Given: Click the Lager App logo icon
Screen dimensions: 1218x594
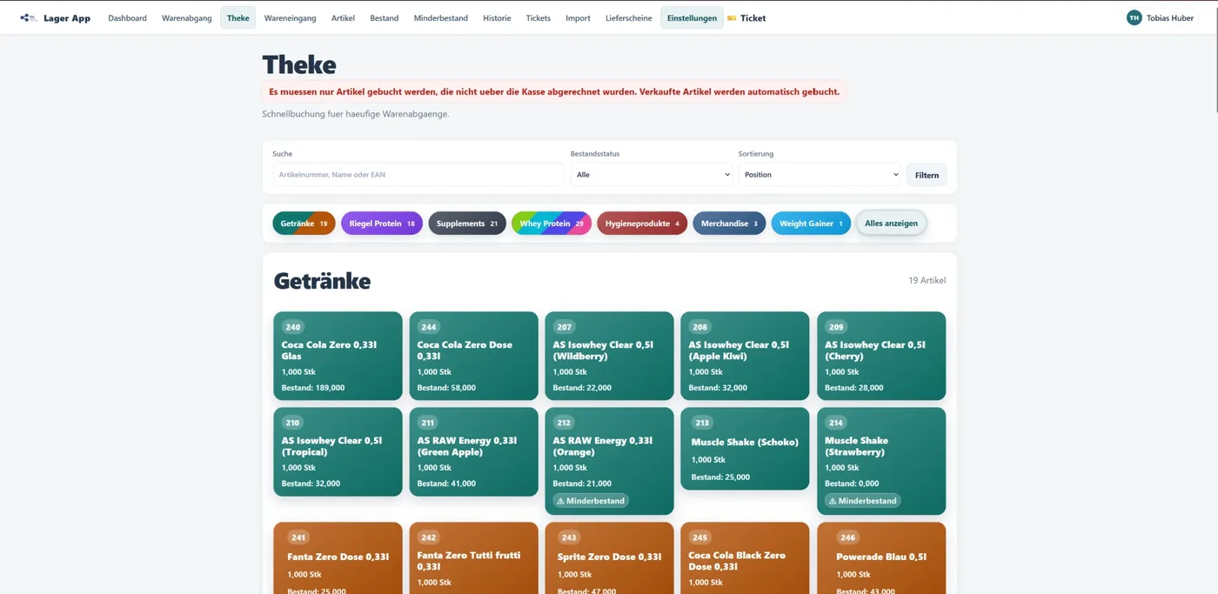Looking at the screenshot, I should point(29,17).
